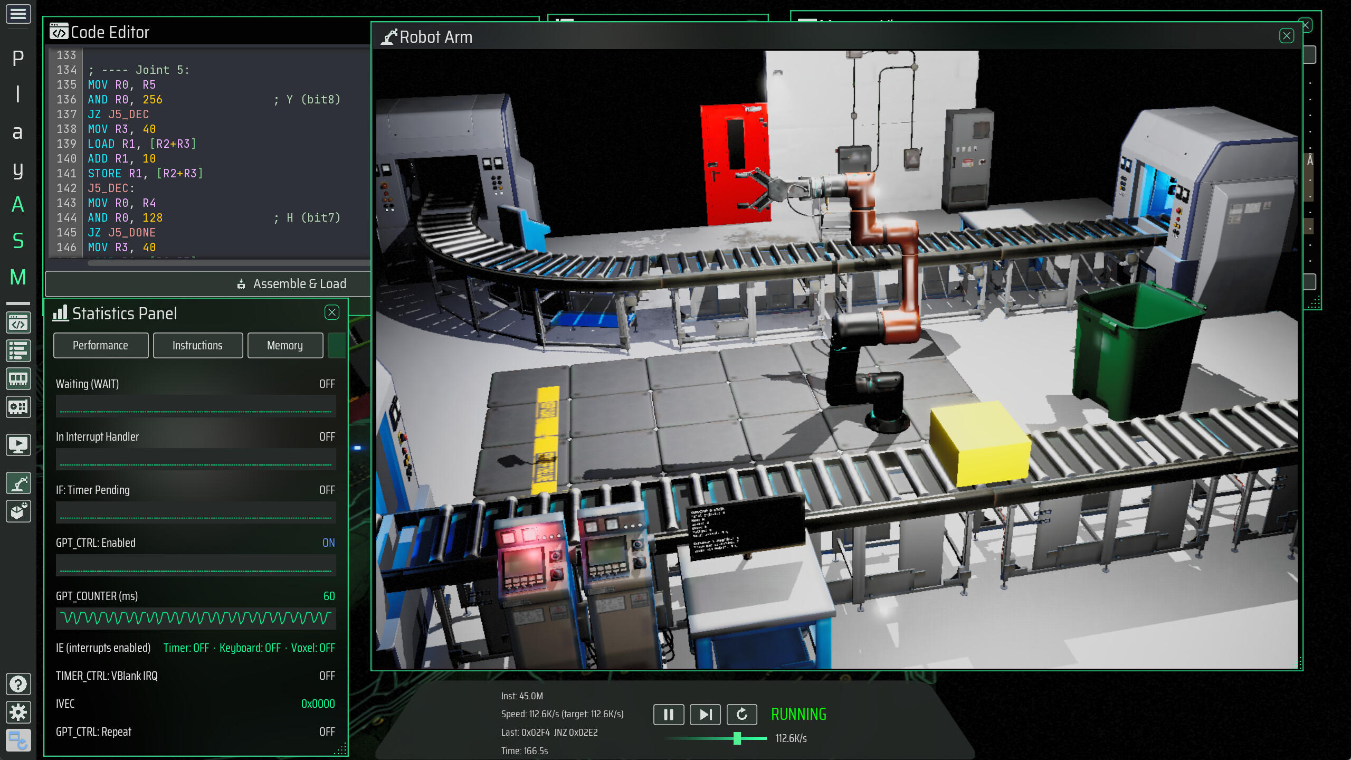The image size is (1351, 760).
Task: Click line 136 'AND R0, 256'
Action: click(125, 100)
